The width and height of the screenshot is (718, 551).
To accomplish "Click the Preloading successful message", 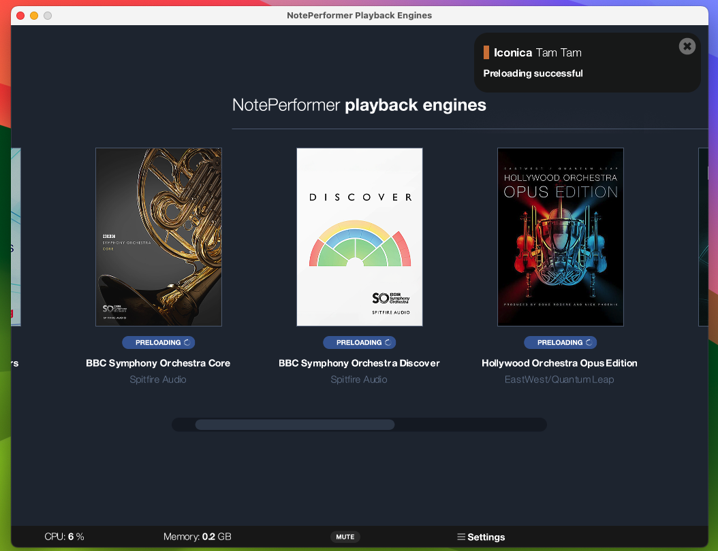I will (533, 73).
